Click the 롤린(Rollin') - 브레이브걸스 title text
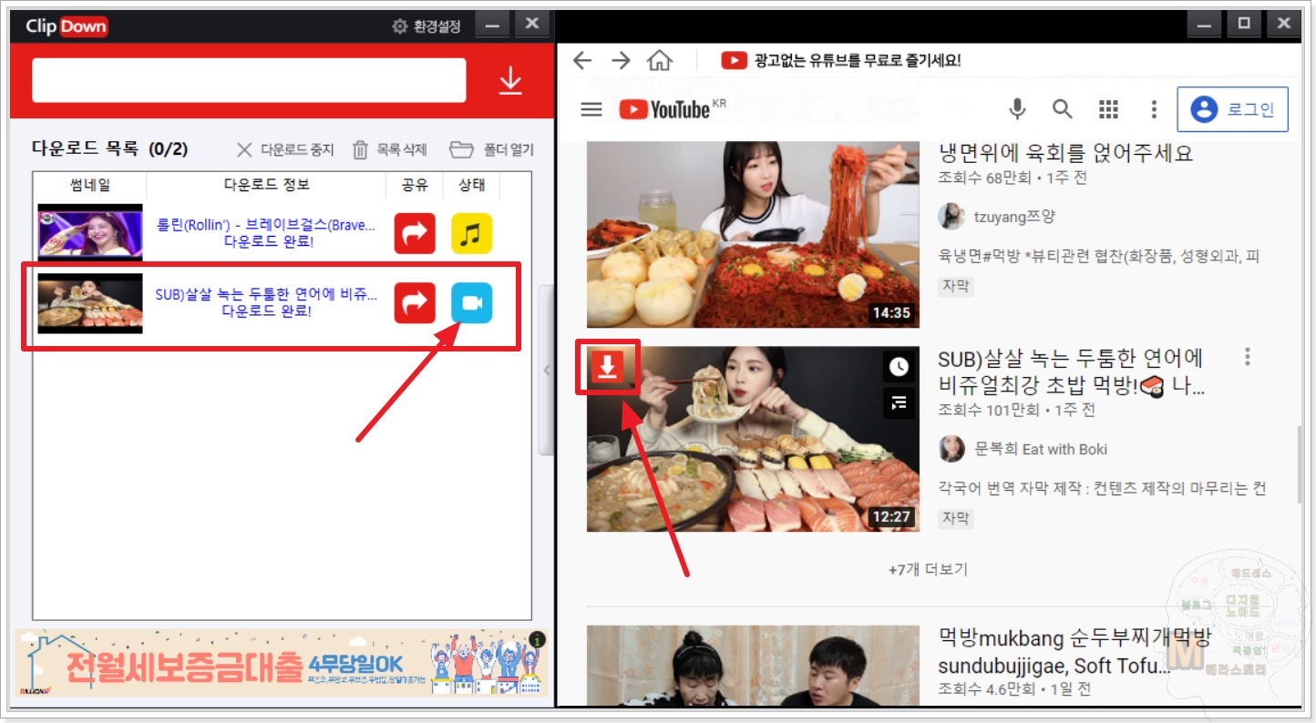 click(x=267, y=224)
